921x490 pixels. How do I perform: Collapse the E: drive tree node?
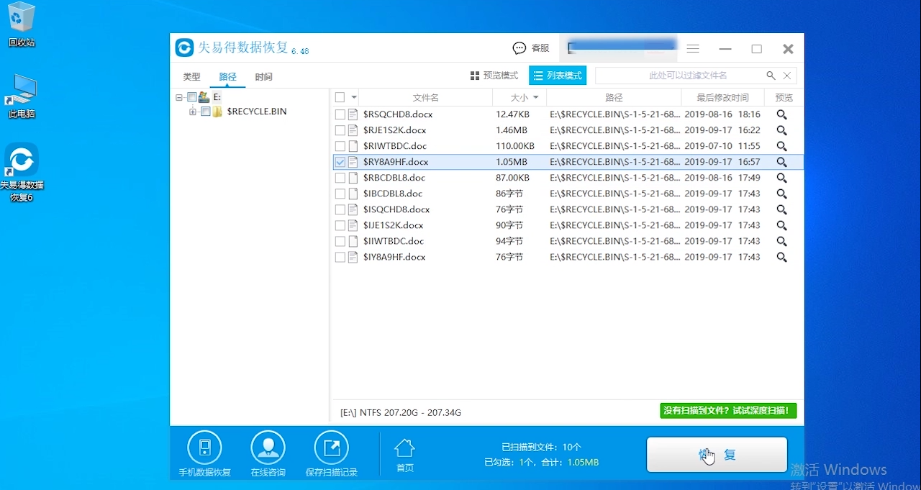[x=179, y=97]
